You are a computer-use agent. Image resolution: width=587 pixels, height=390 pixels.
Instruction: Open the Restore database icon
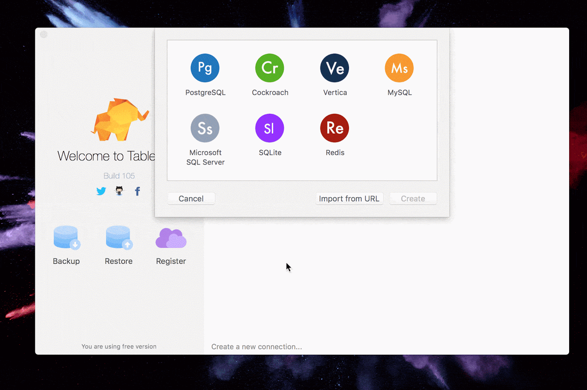click(x=119, y=237)
